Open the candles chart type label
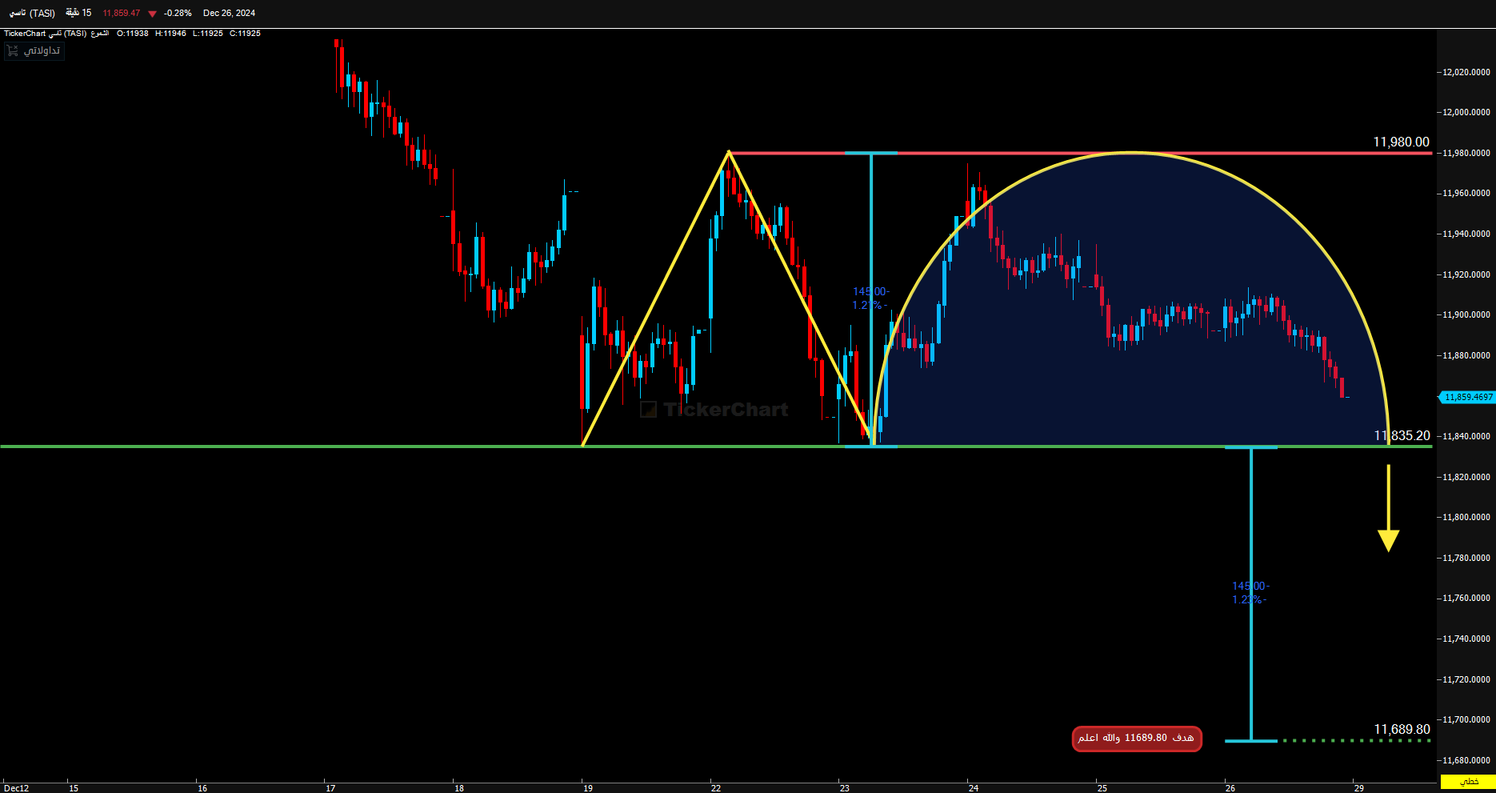Viewport: 1496px width, 793px height. (x=99, y=34)
